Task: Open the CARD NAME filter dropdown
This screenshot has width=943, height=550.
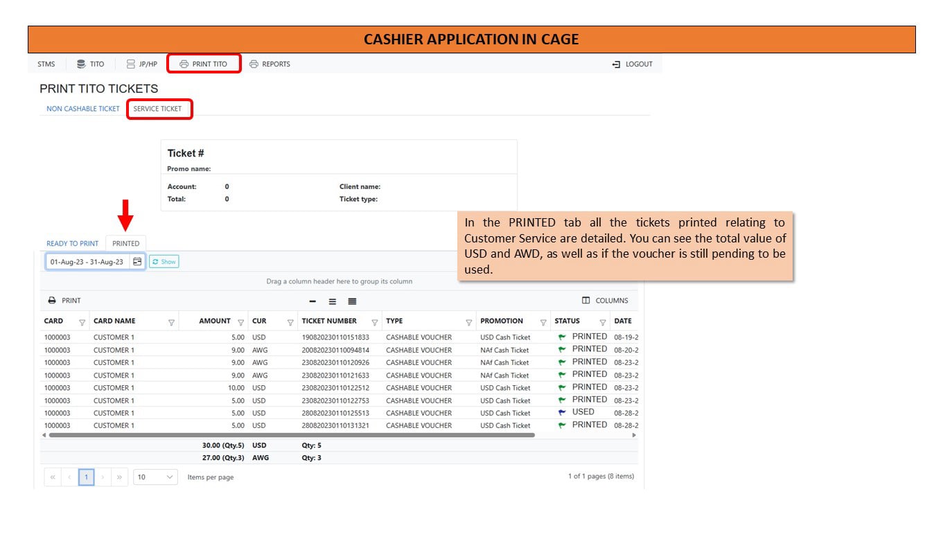Action: point(171,322)
